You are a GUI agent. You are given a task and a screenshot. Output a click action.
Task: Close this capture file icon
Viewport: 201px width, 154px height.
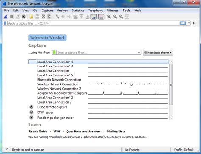point(43,17)
